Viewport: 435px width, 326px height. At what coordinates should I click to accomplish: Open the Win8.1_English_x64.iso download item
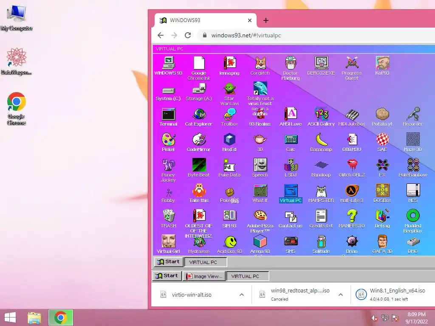coord(393,295)
